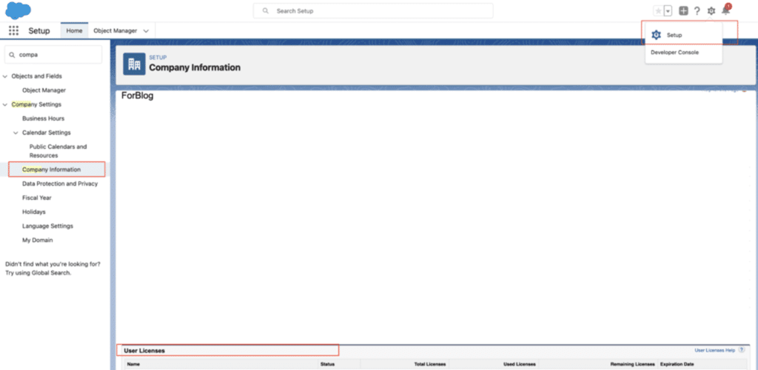Open the favorites list dropdown arrow

click(x=668, y=11)
